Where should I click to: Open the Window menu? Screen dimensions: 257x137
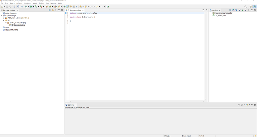(x=53, y=3)
